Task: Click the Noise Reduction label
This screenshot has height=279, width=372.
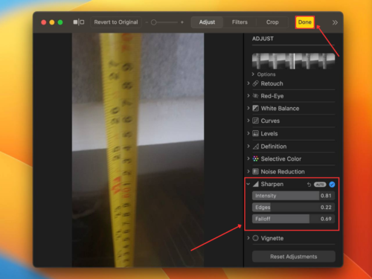Action: pos(283,172)
